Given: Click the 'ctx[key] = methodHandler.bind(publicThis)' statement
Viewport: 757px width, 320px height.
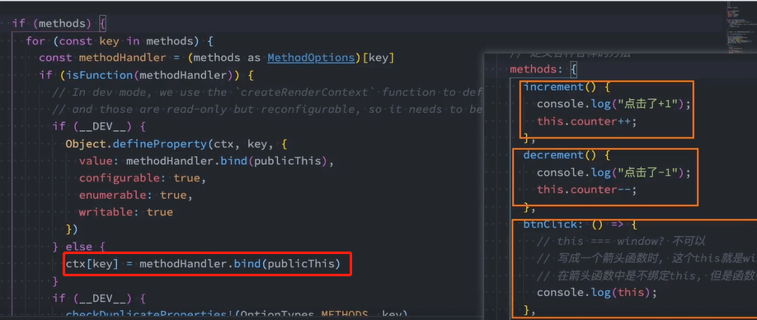Looking at the screenshot, I should [203, 264].
